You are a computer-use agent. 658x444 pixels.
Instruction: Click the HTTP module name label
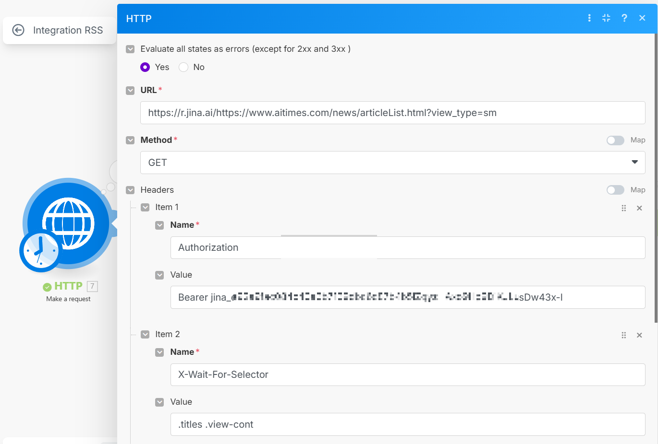point(68,286)
